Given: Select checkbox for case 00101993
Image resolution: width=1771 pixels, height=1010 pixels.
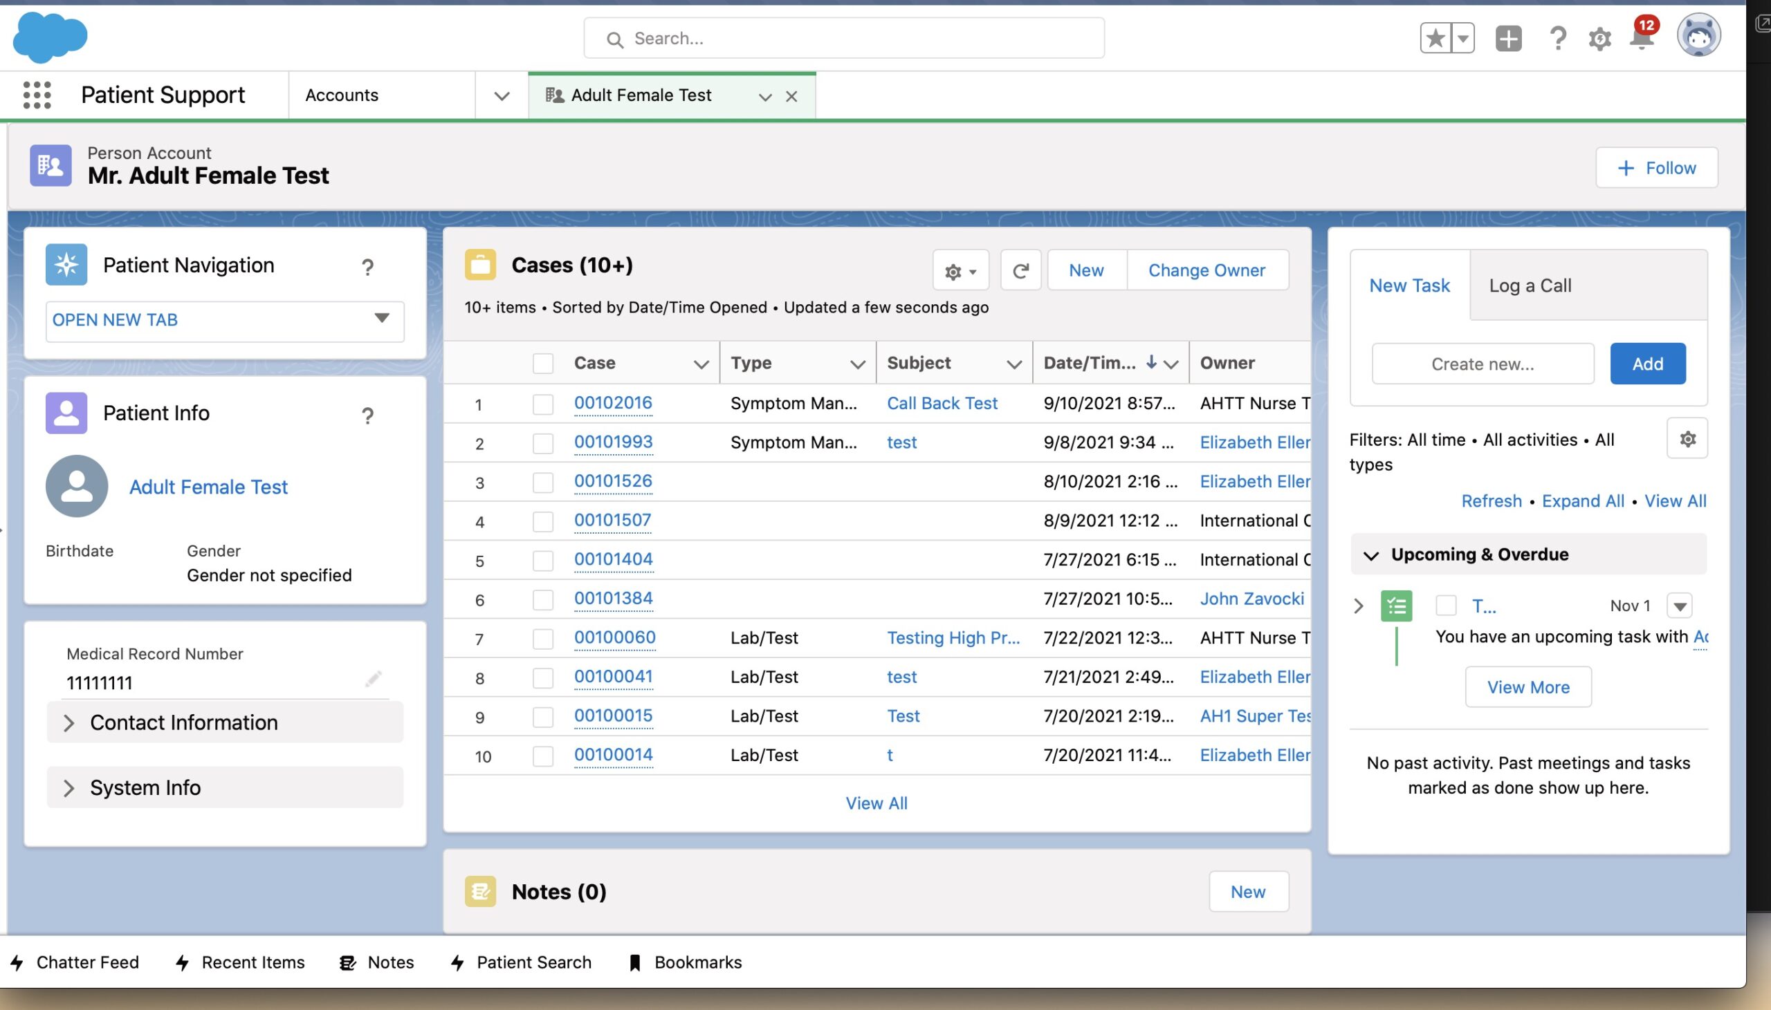Looking at the screenshot, I should click(x=543, y=443).
